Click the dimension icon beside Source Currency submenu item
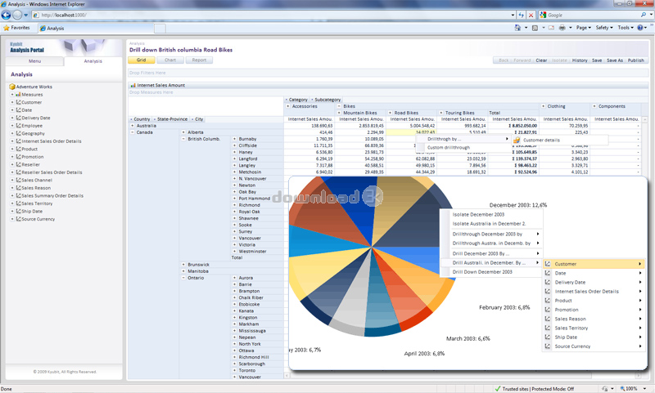655x393 pixels. (548, 346)
